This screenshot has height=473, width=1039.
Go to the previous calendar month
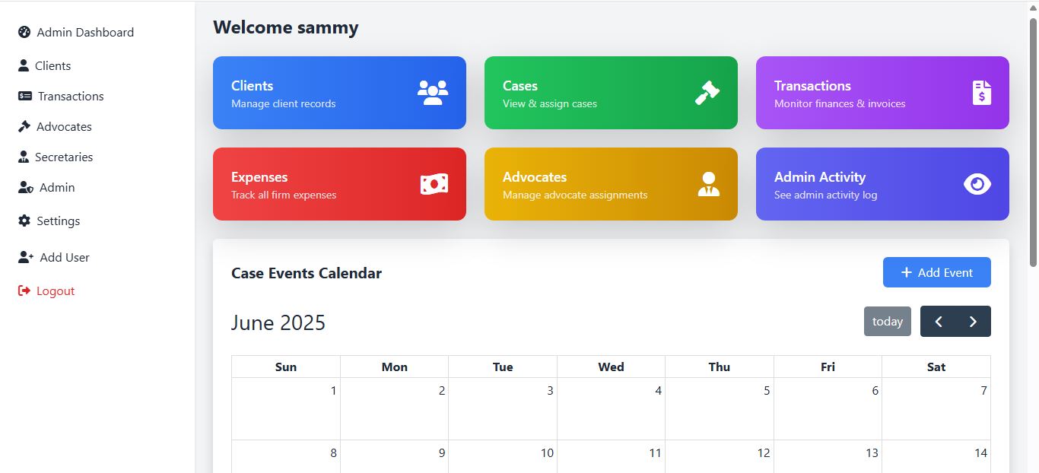[x=939, y=321]
